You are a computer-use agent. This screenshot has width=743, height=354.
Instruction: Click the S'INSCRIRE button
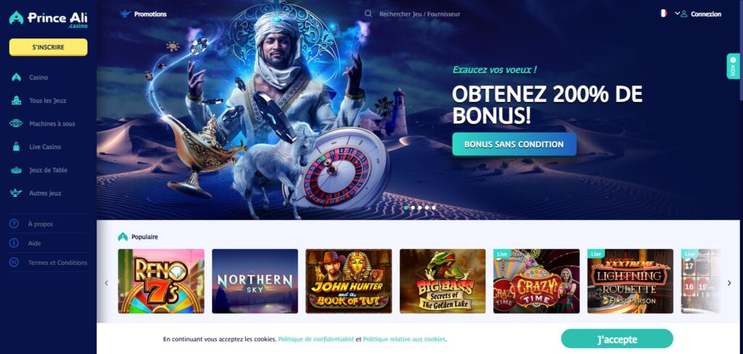click(x=49, y=47)
